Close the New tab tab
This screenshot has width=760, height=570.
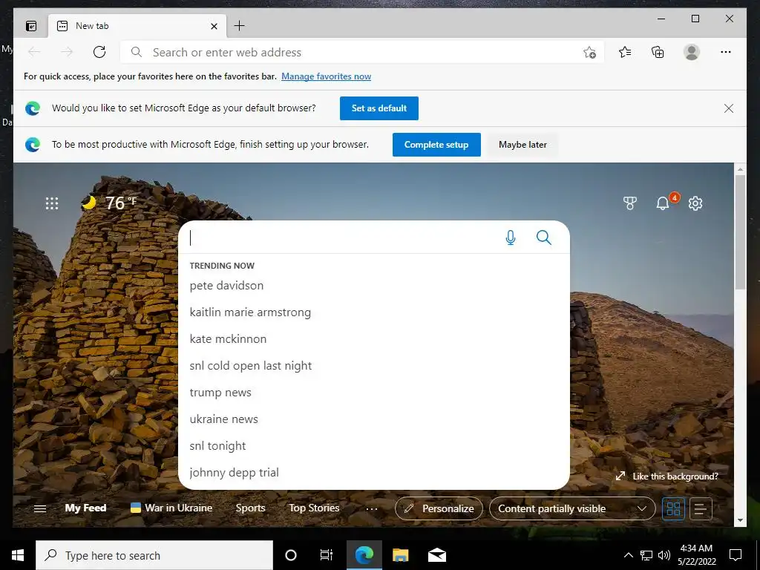214,26
